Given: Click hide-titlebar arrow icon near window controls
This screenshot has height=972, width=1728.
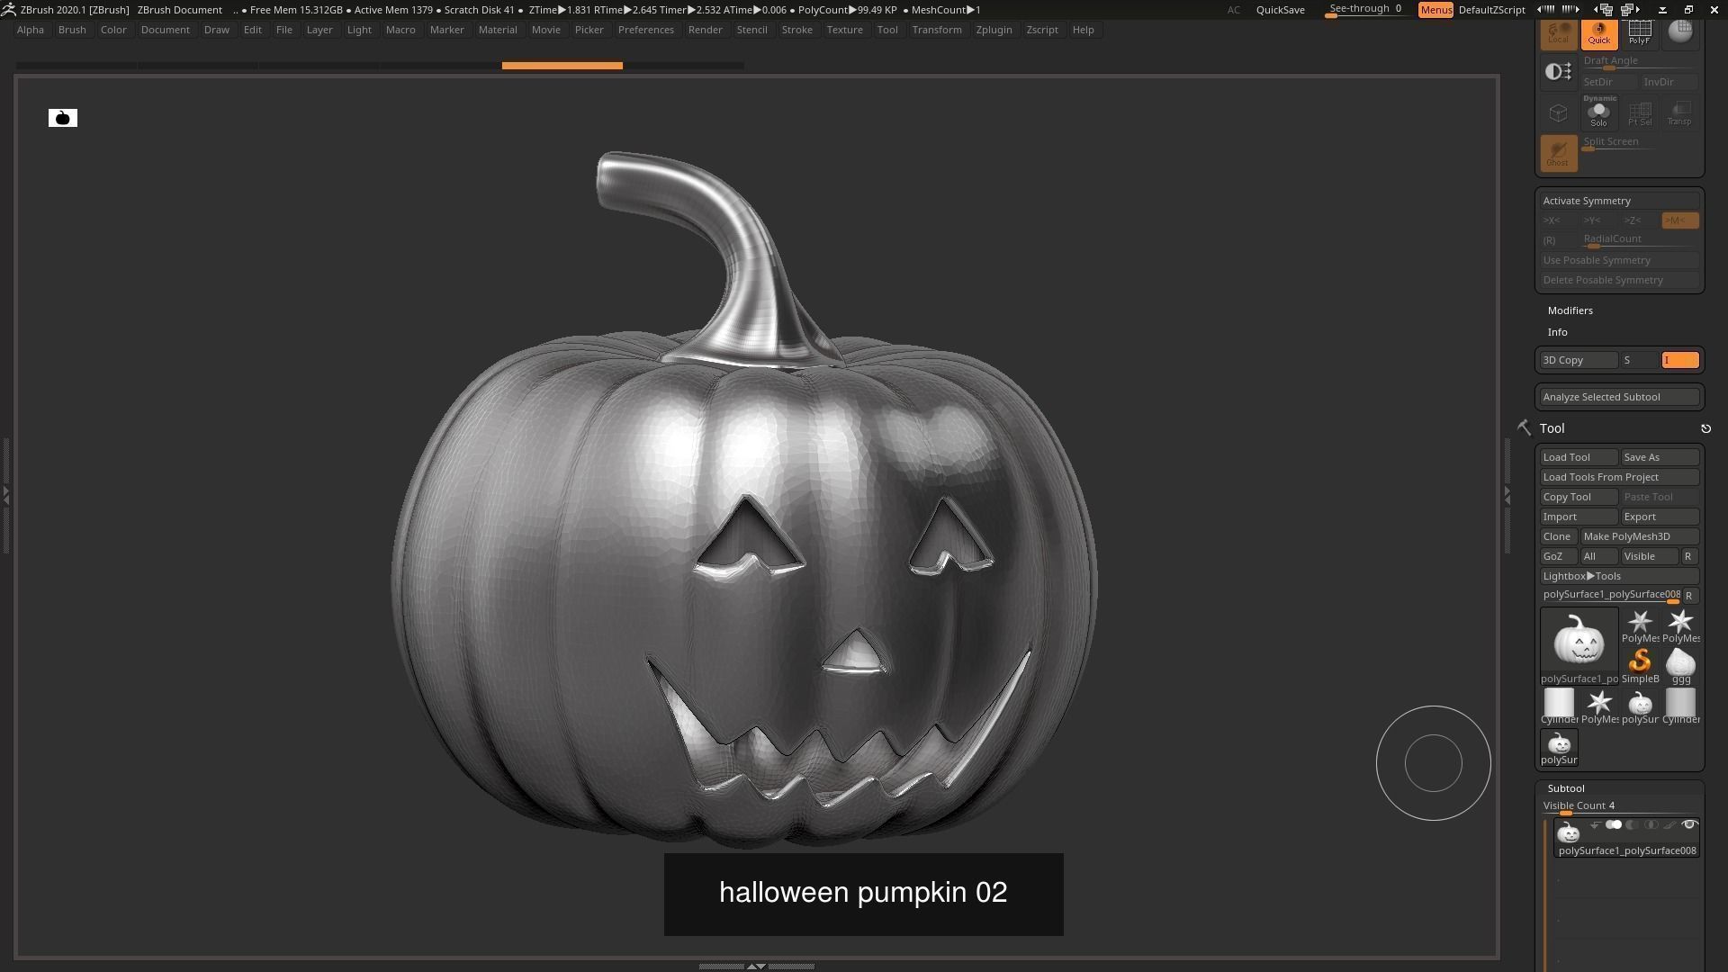Looking at the screenshot, I should point(1662,10).
